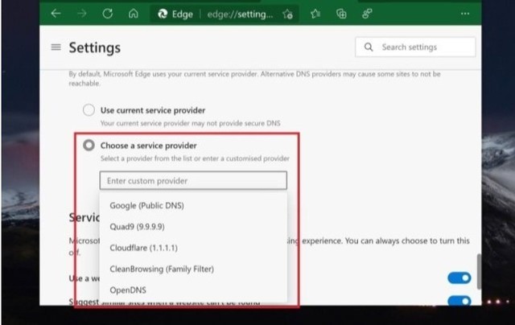Go to the home page icon
The width and height of the screenshot is (515, 325).
[x=134, y=14]
